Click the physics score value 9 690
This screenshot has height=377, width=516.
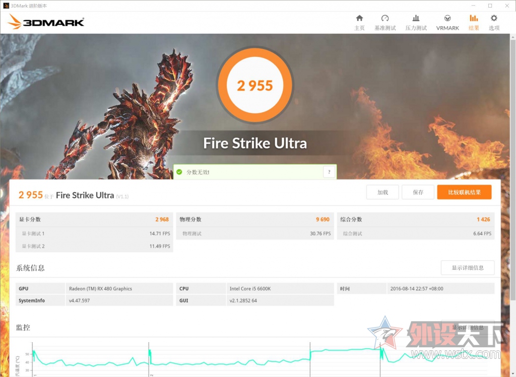pos(322,219)
